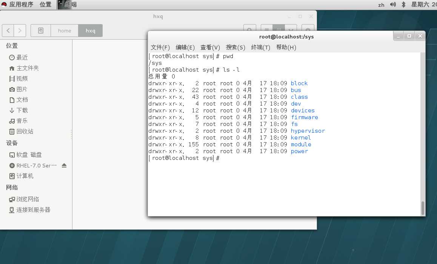The width and height of the screenshot is (437, 264).
Task: Open 视频 folder in the sidebar
Action: (22, 78)
